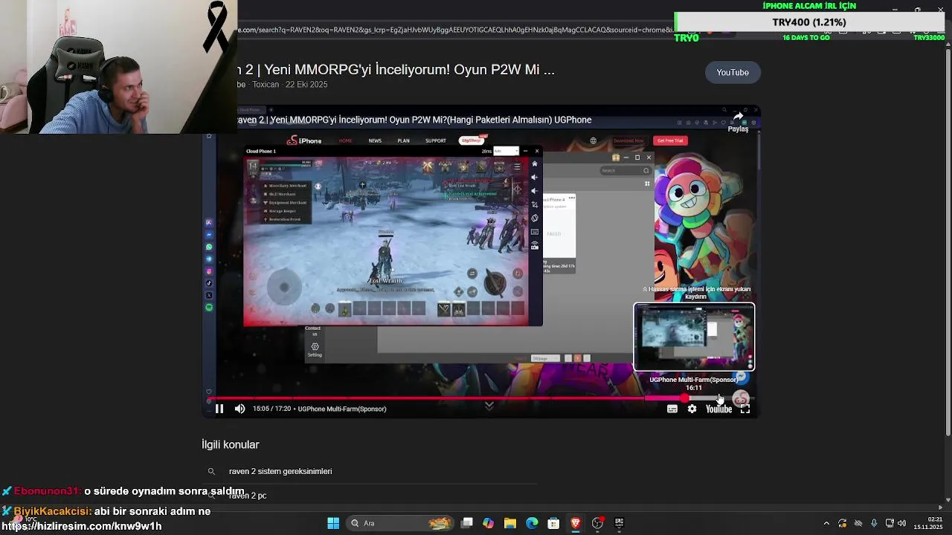The image size is (952, 535).
Task: Pause the YouTube video
Action: coord(219,409)
